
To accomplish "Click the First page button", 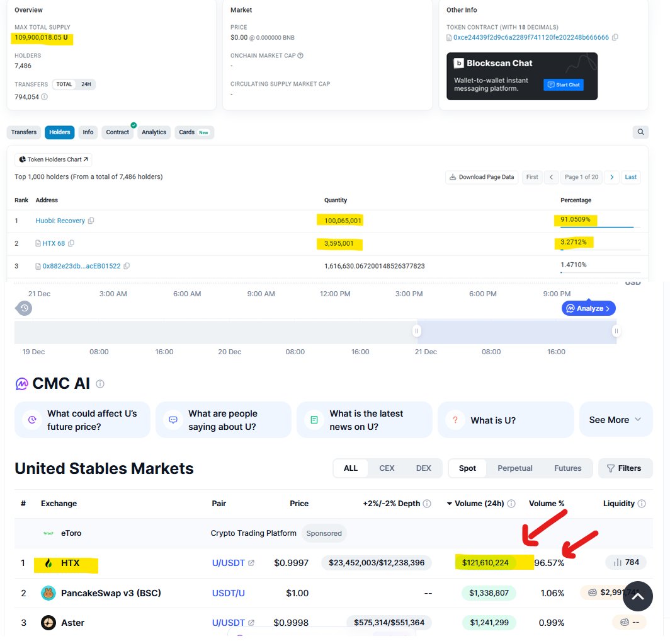I will 532,177.
